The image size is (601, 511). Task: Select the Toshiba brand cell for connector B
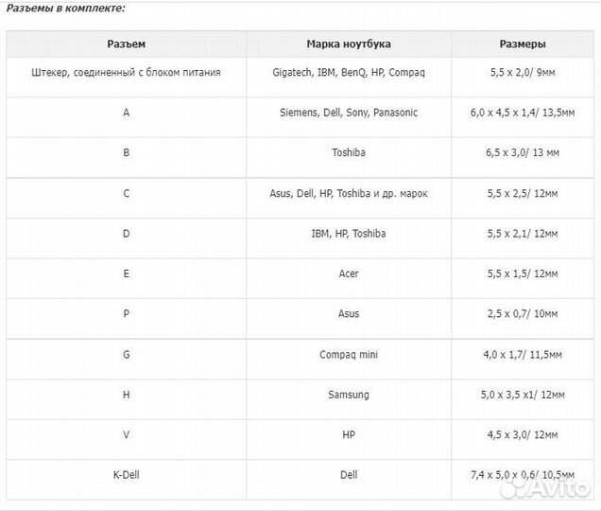349,152
